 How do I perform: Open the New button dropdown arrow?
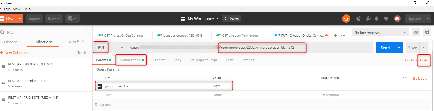tap(20, 19)
